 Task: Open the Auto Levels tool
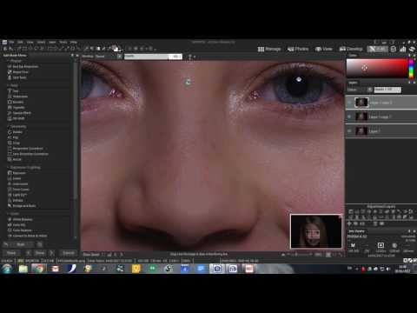click(x=17, y=183)
